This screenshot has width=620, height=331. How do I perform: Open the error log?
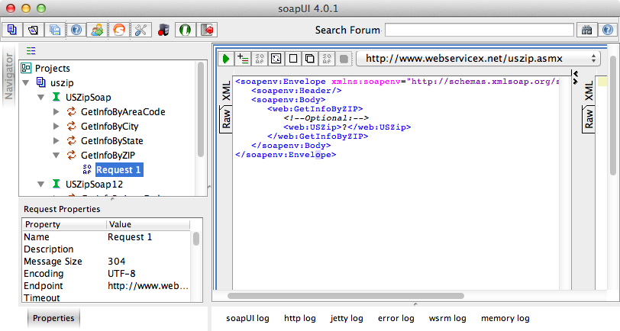396,318
